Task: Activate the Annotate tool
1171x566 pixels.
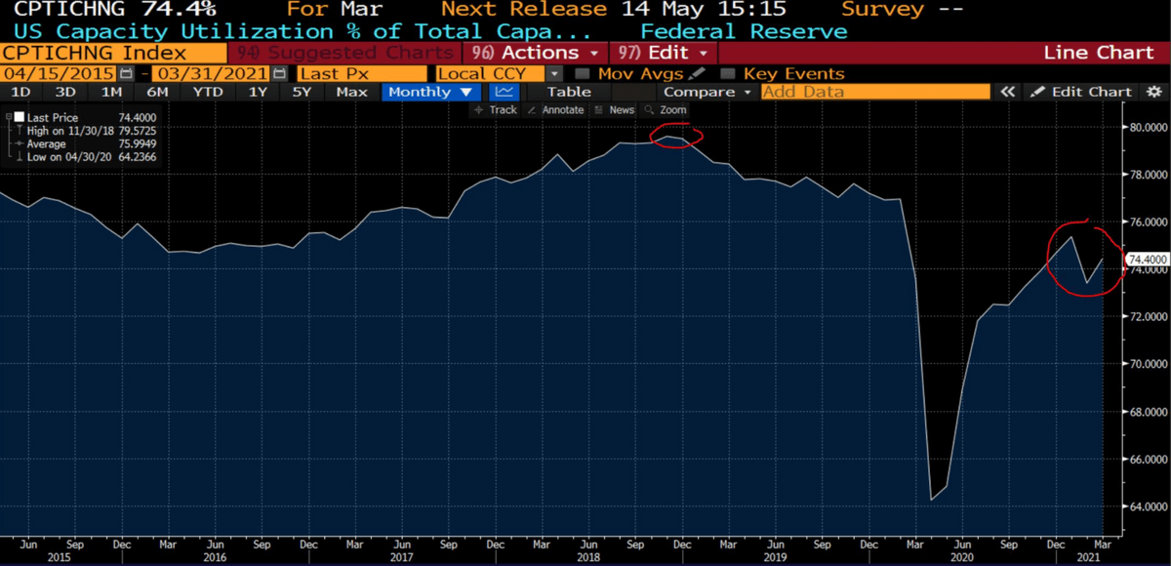Action: pyautogui.click(x=554, y=110)
